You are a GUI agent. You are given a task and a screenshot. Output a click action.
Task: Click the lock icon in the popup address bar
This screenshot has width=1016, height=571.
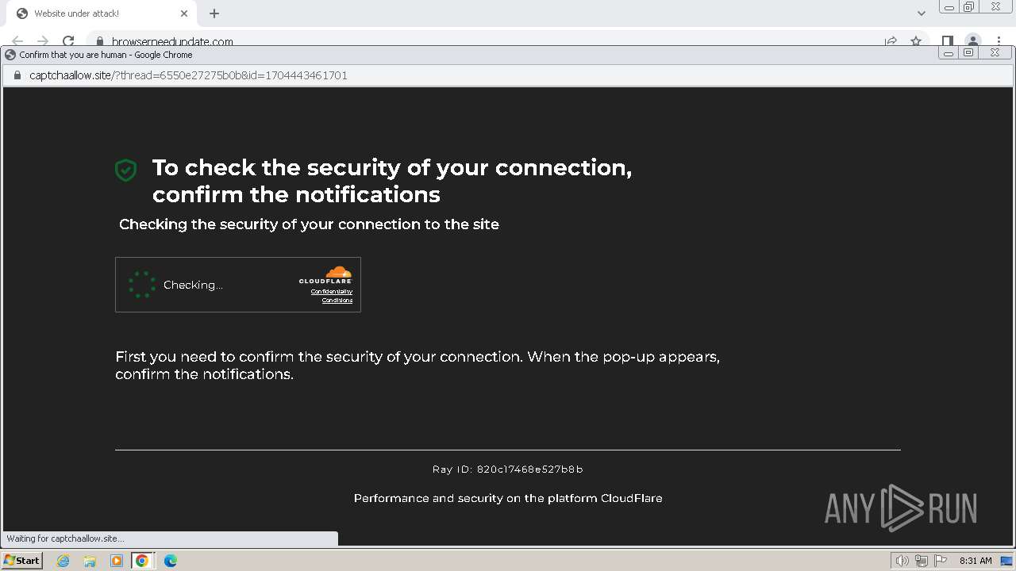[x=17, y=75]
